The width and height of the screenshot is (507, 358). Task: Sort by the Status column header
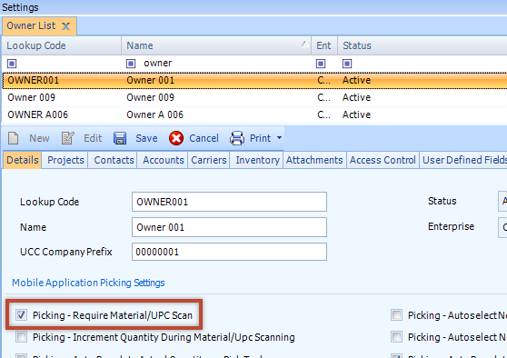pyautogui.click(x=422, y=45)
